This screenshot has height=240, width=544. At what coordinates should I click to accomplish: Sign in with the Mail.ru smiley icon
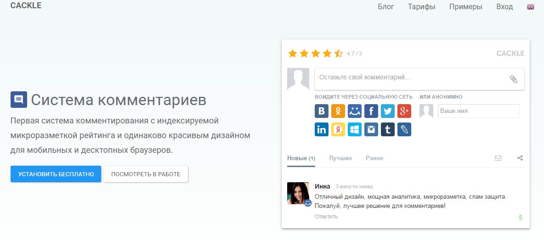point(355,111)
